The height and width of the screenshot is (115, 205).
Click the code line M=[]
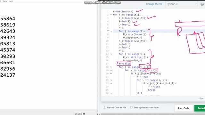[122, 28]
